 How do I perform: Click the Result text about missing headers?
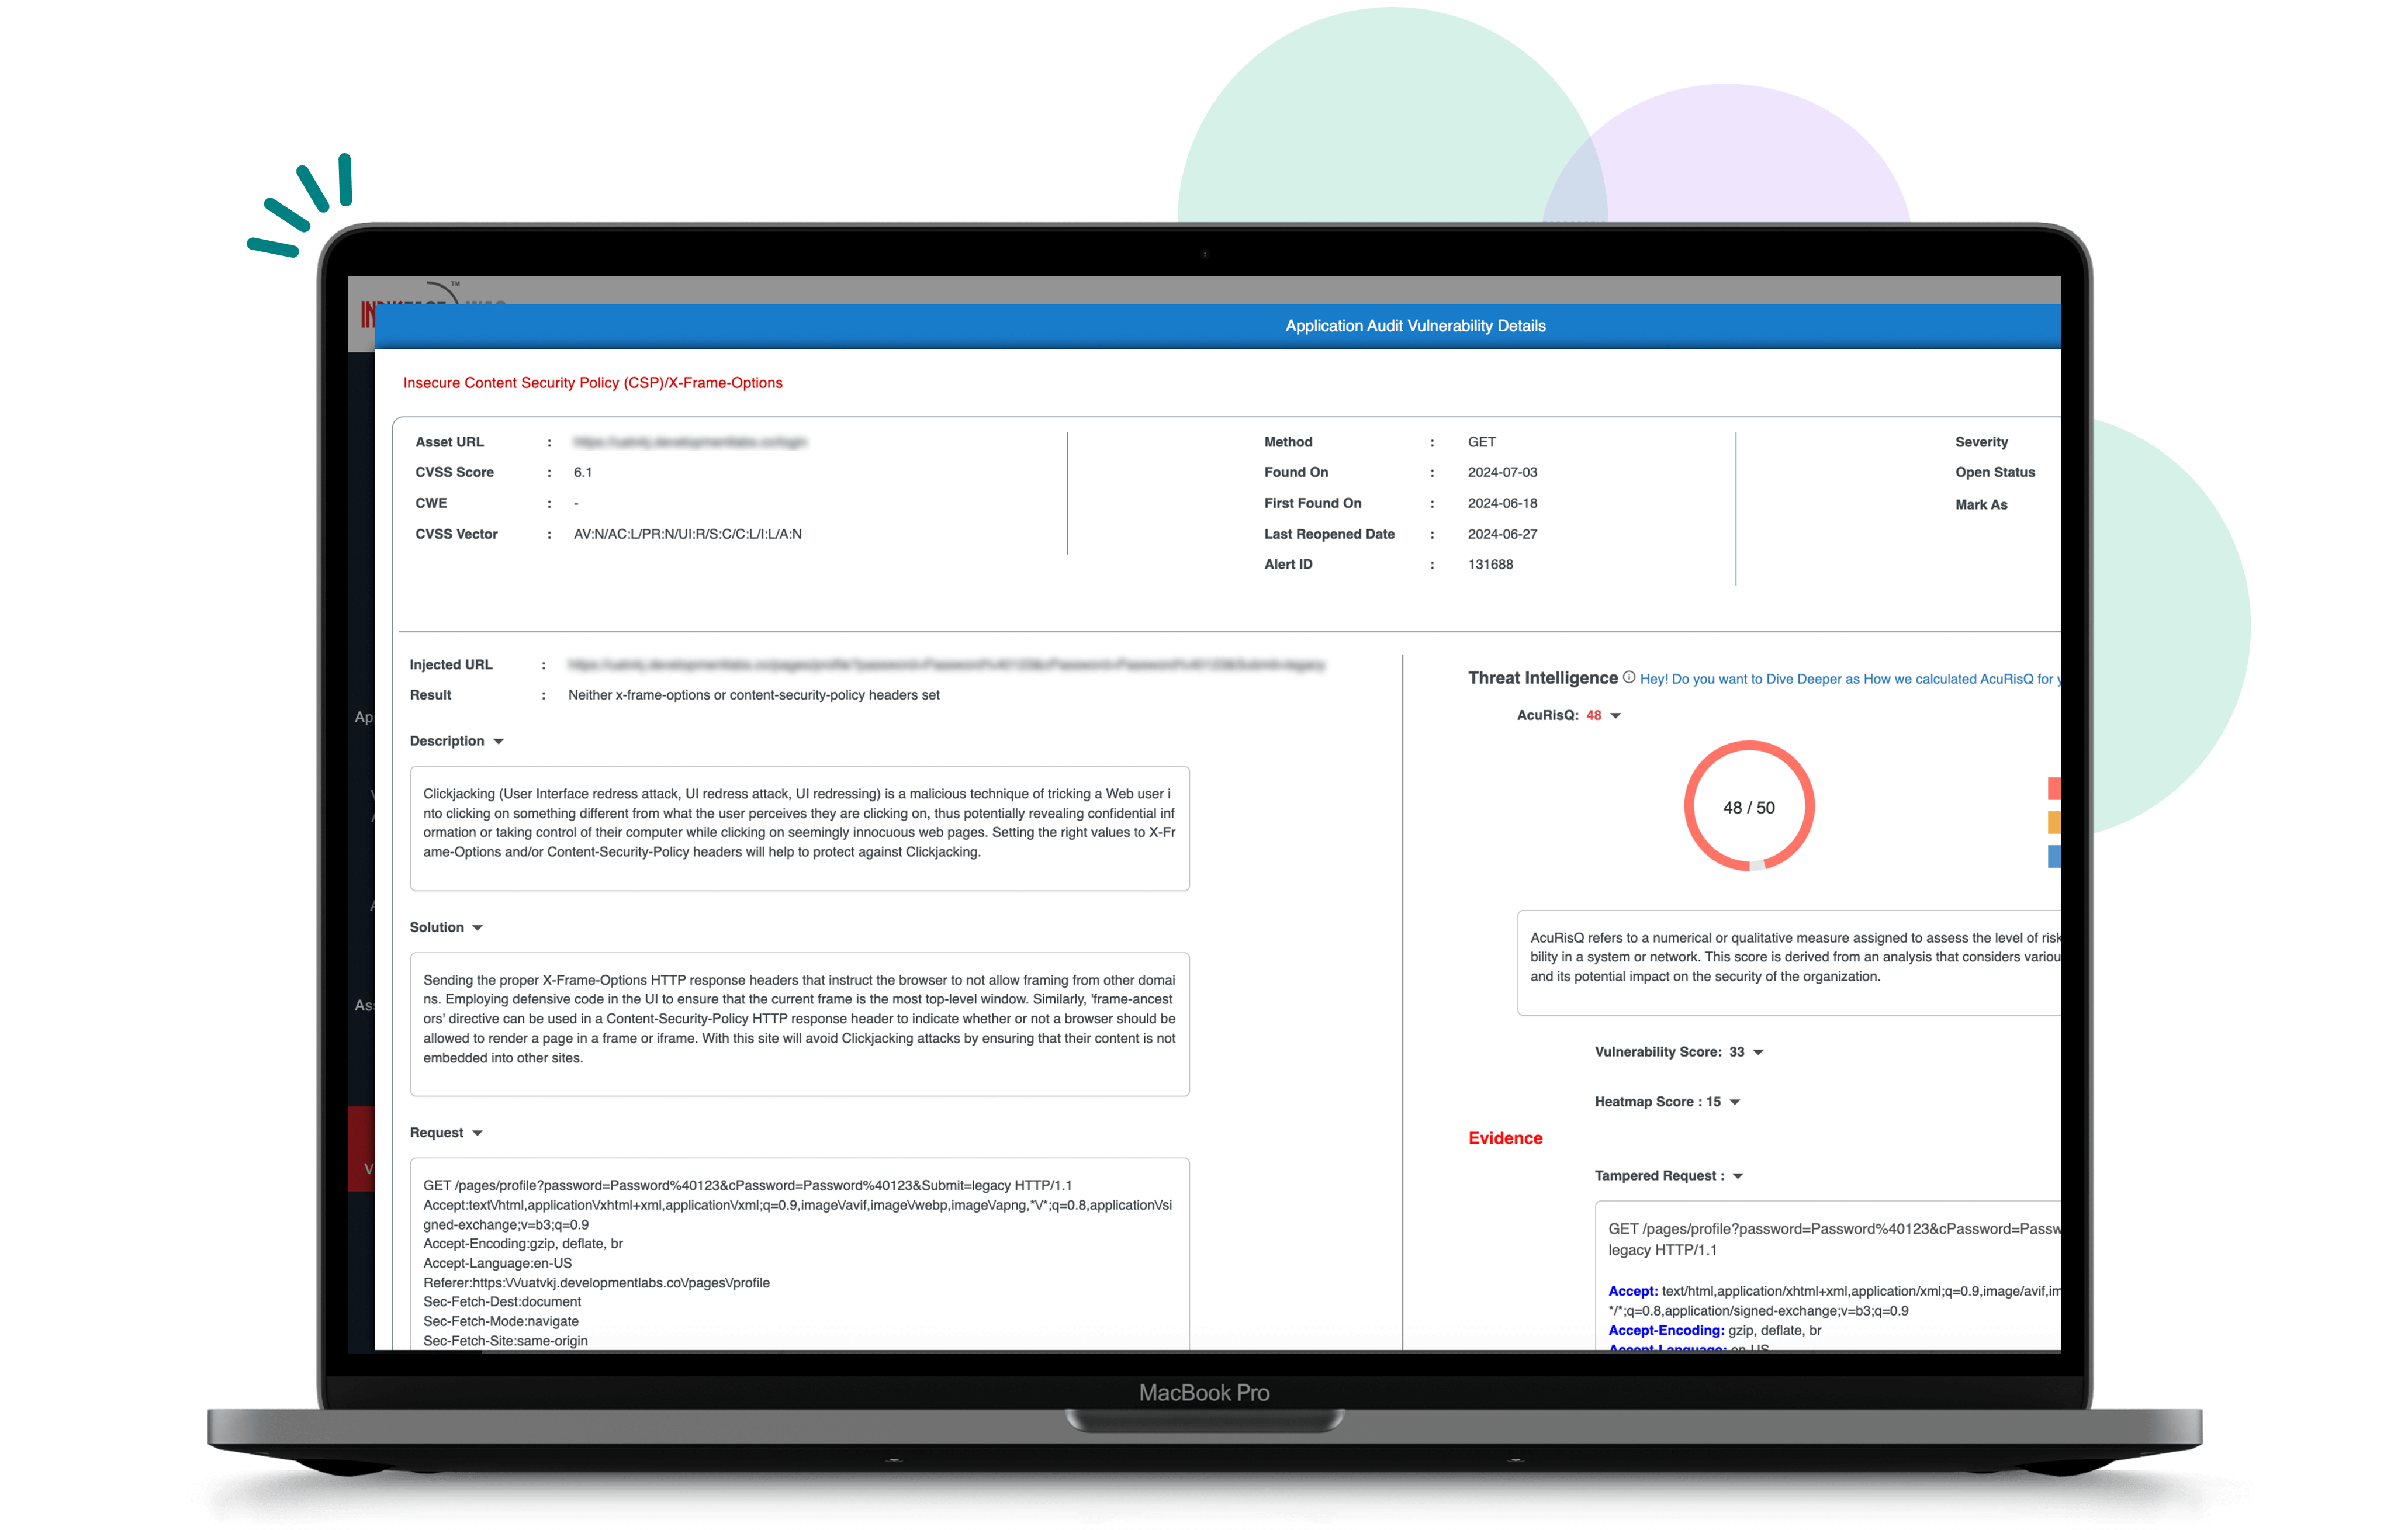tap(754, 695)
